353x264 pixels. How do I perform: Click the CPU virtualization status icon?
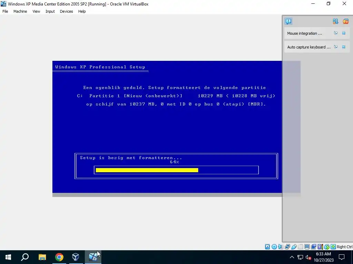320,247
